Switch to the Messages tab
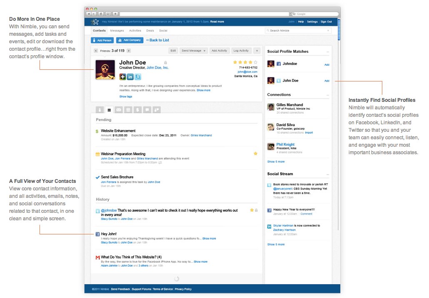Viewport: 429px width, 298px height. (117, 31)
